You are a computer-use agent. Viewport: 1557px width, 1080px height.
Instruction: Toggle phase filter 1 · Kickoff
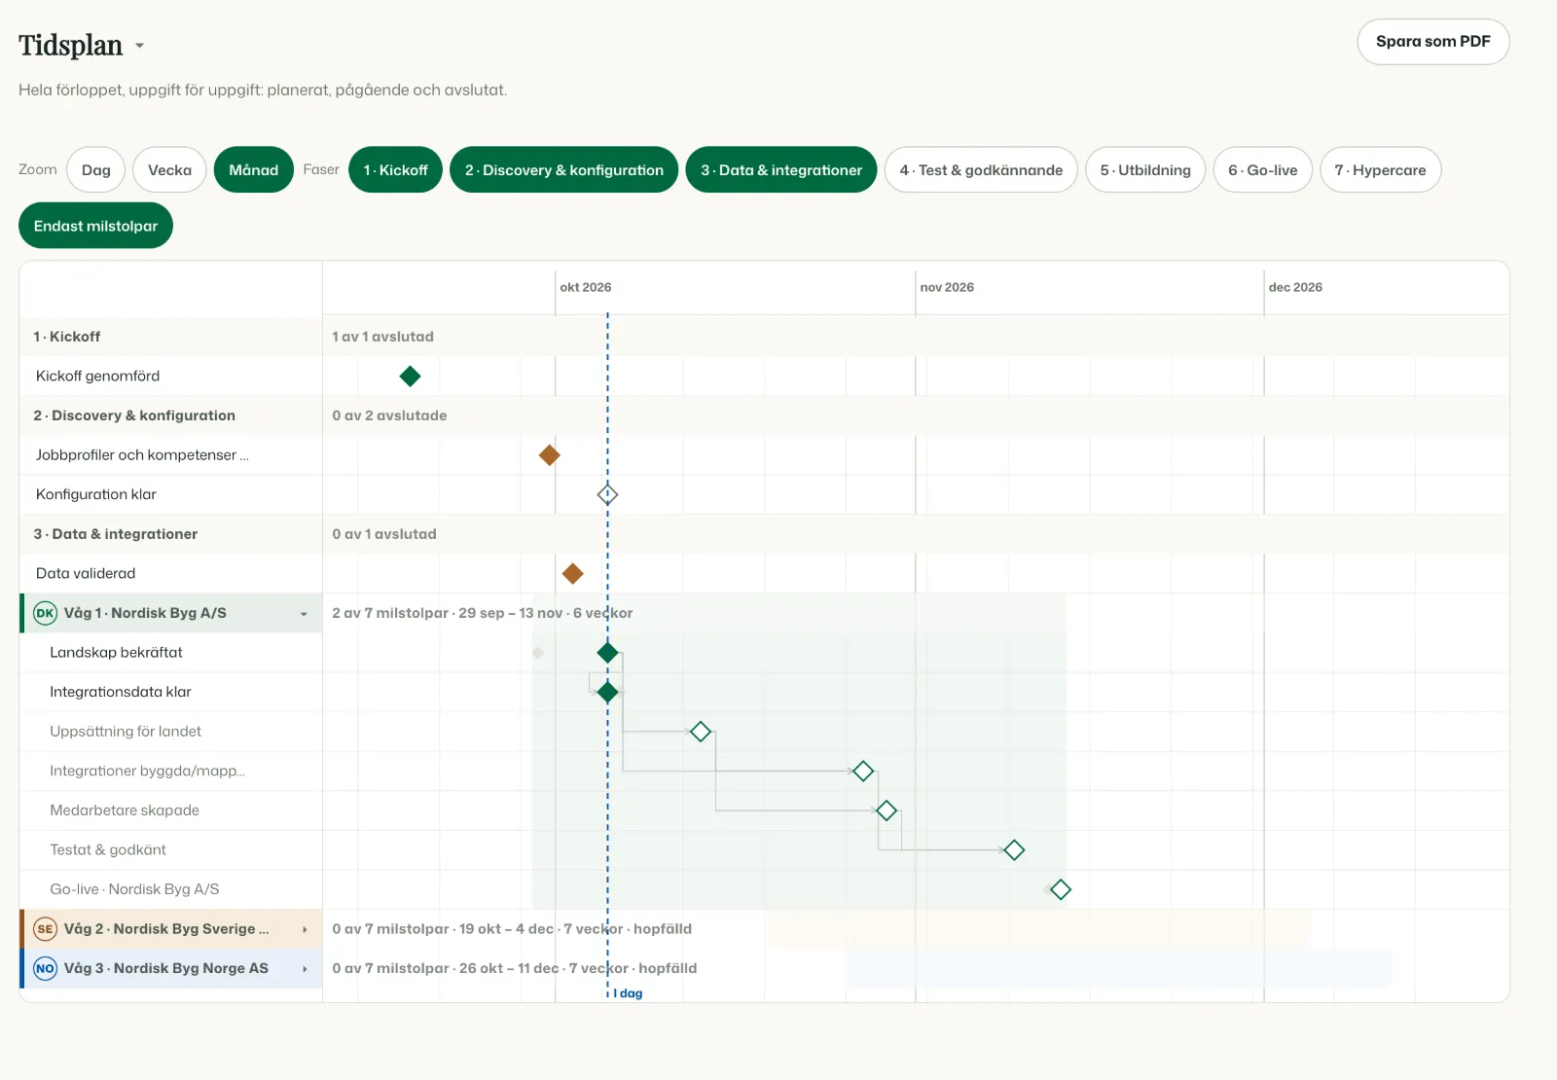point(396,170)
